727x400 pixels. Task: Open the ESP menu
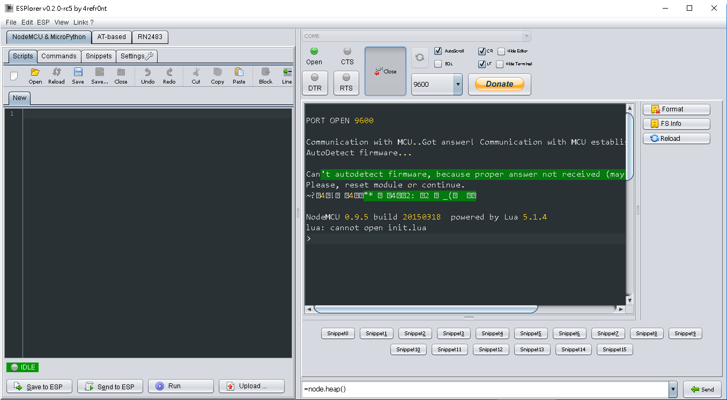42,22
